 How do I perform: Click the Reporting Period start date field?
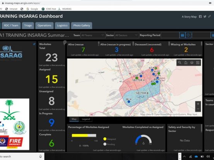[x=170, y=35]
